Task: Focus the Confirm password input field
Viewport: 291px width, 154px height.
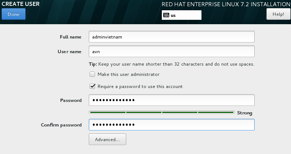Action: pos(172,125)
